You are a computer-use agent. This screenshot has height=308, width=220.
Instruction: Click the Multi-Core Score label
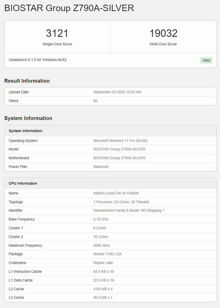click(163, 44)
